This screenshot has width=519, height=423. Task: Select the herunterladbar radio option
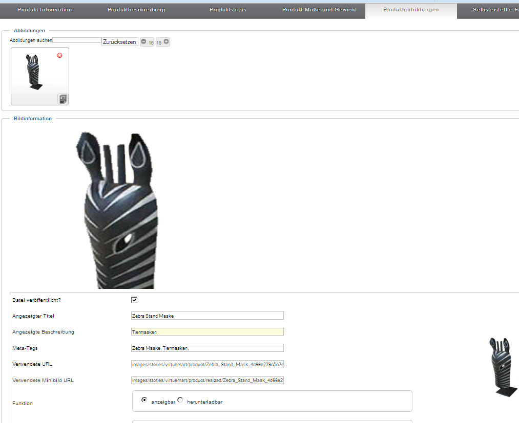[180, 400]
